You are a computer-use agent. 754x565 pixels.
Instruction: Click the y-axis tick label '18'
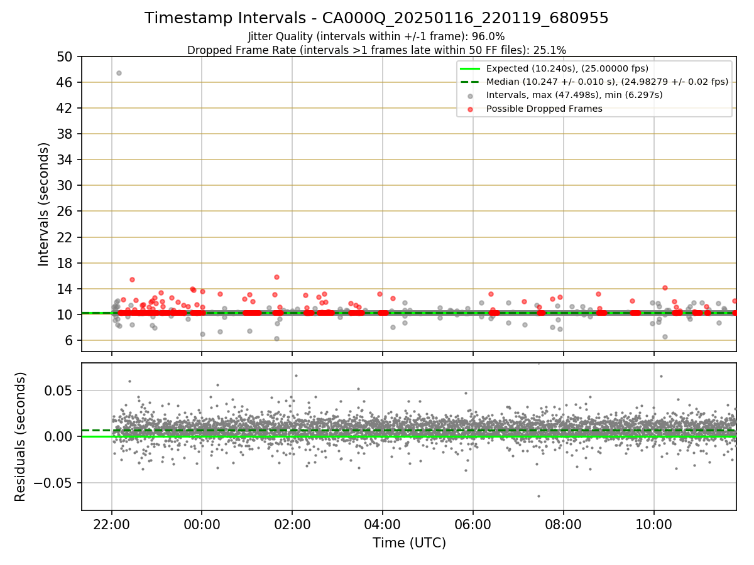coord(65,263)
